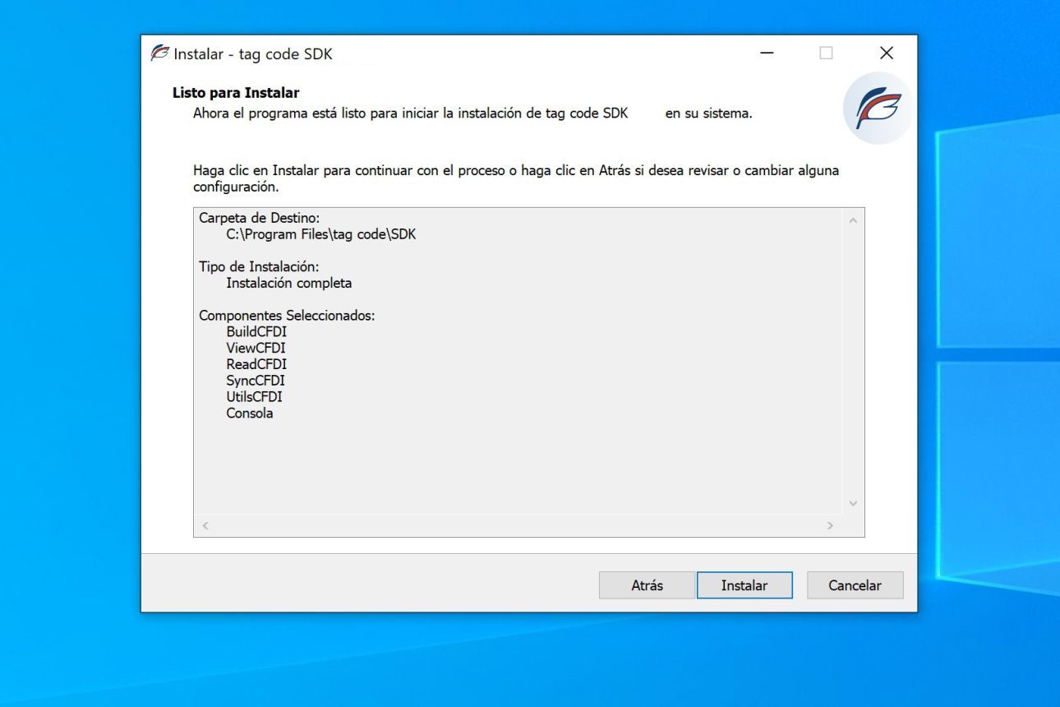Click the summary box scroll right arrow
This screenshot has height=707, width=1060.
tap(830, 524)
